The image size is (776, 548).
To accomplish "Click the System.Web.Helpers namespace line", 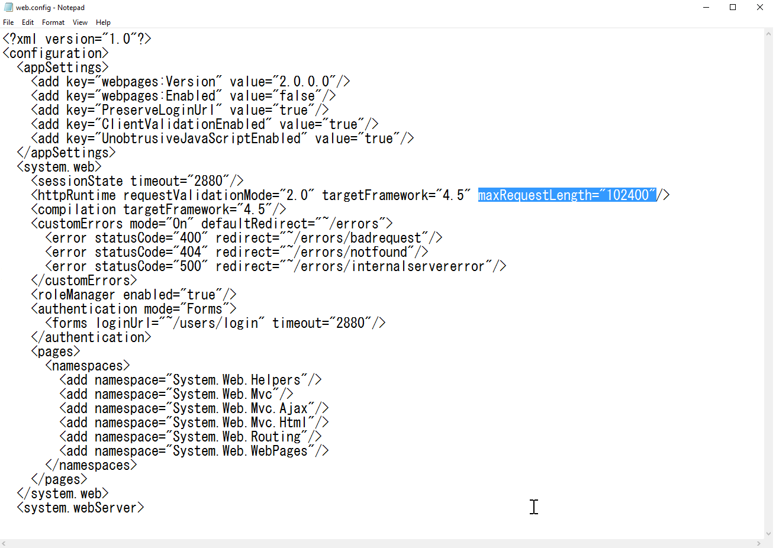I will (191, 380).
